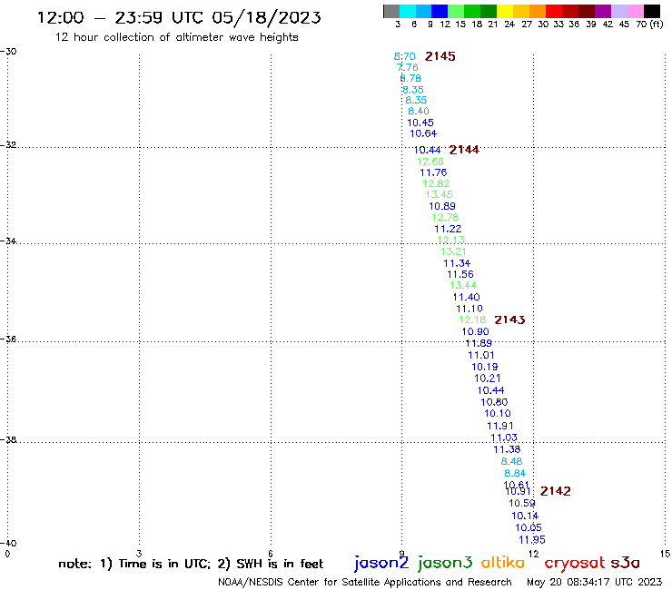
Task: Click the green value 12.82
Action: point(436,184)
